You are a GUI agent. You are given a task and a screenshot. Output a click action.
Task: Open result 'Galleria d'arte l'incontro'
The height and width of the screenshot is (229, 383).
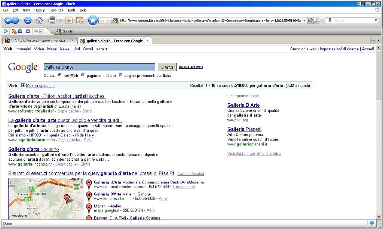(34, 149)
